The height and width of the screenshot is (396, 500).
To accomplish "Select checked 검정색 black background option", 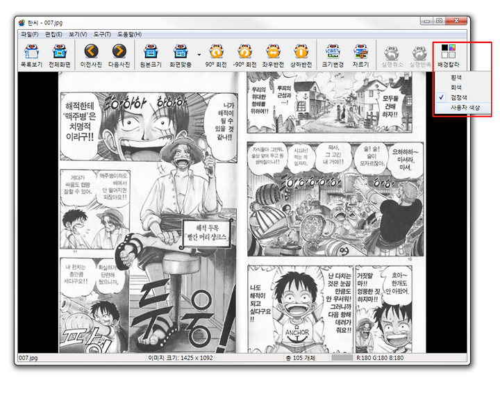I will pos(463,97).
